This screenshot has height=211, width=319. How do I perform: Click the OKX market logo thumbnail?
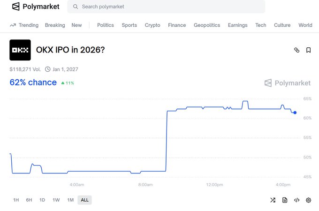20,50
